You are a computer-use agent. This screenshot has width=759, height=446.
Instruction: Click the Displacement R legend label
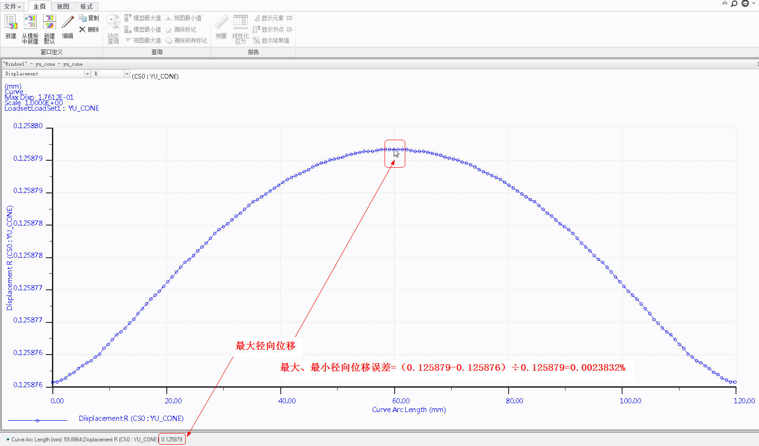tap(131, 418)
